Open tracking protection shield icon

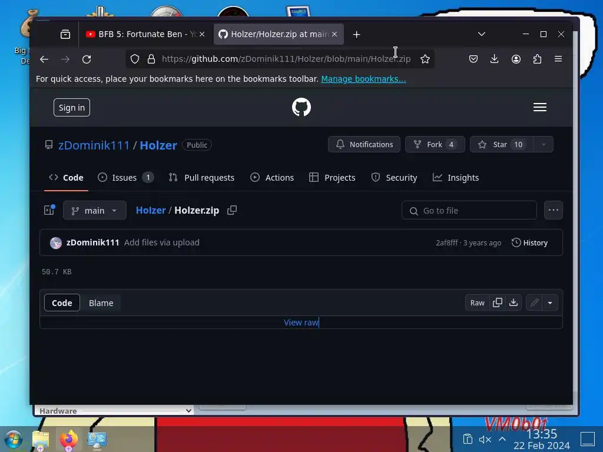135,59
